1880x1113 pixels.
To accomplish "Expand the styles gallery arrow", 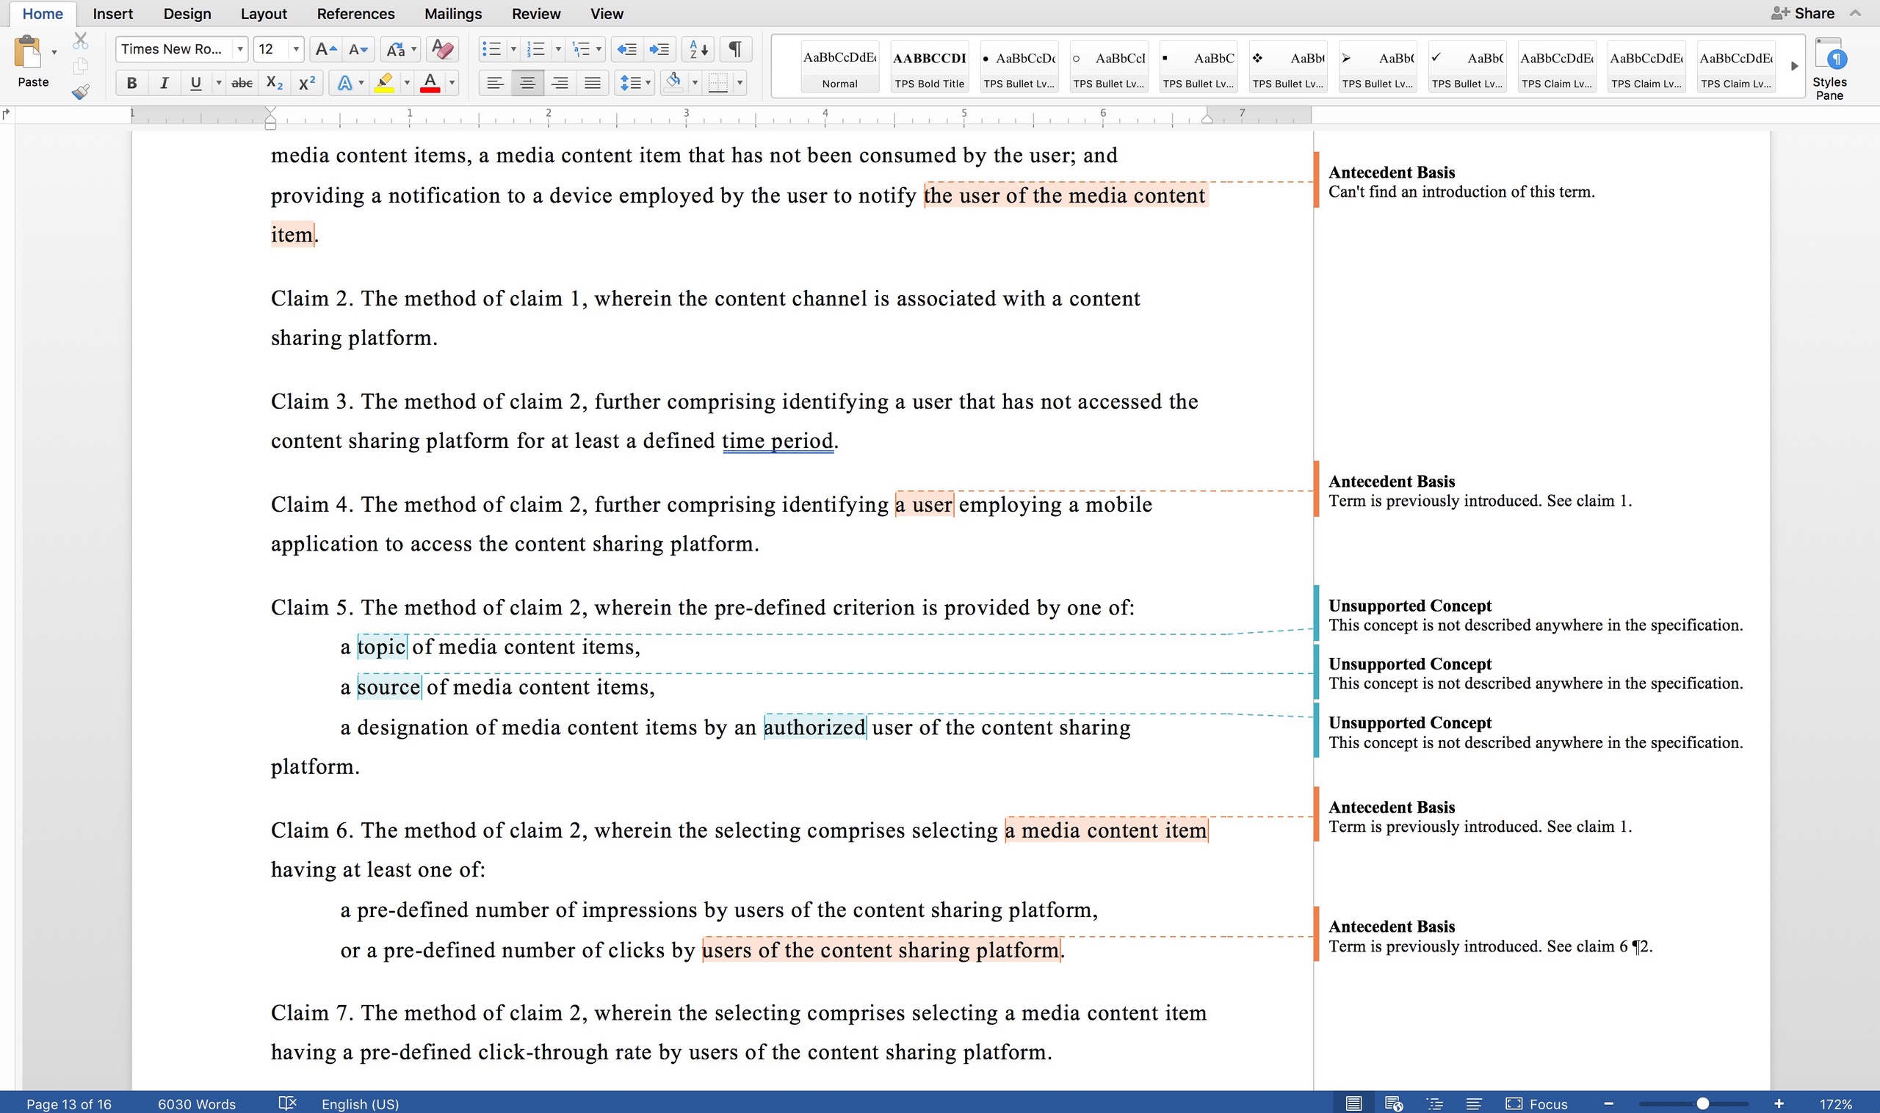I will (x=1795, y=66).
